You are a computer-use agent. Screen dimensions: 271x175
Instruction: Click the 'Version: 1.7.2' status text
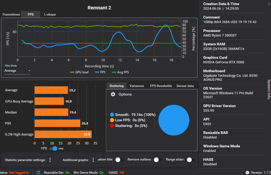261,172
